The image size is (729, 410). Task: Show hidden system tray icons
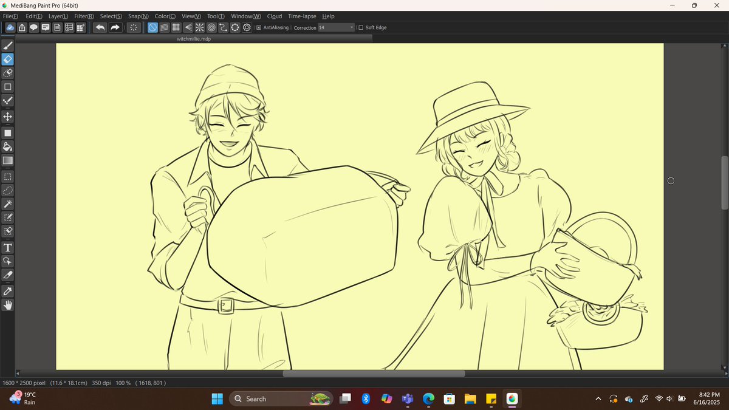coord(598,399)
